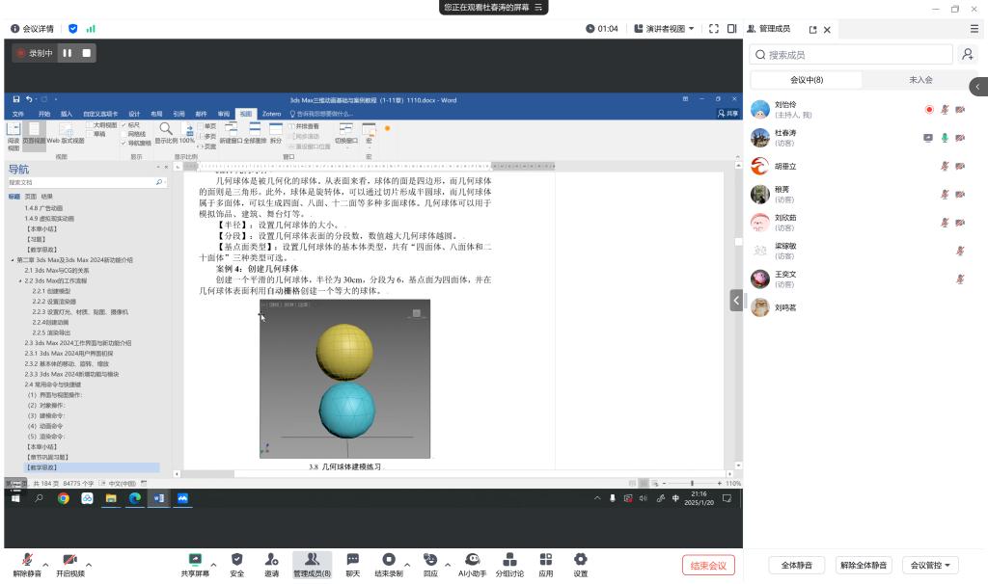Toggle 解除静音 microphone button

27,560
